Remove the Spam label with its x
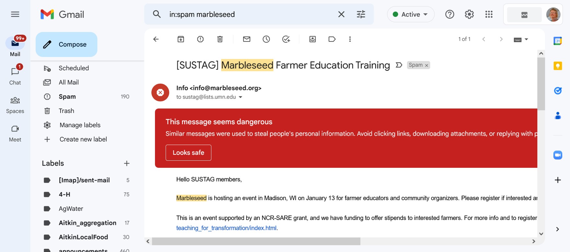570x252 pixels. point(427,65)
